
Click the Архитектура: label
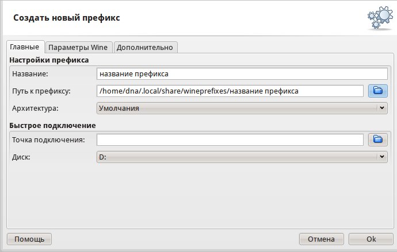click(35, 107)
